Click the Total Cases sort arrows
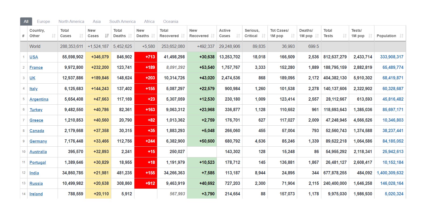This screenshot has width=424, height=212. 81,36
